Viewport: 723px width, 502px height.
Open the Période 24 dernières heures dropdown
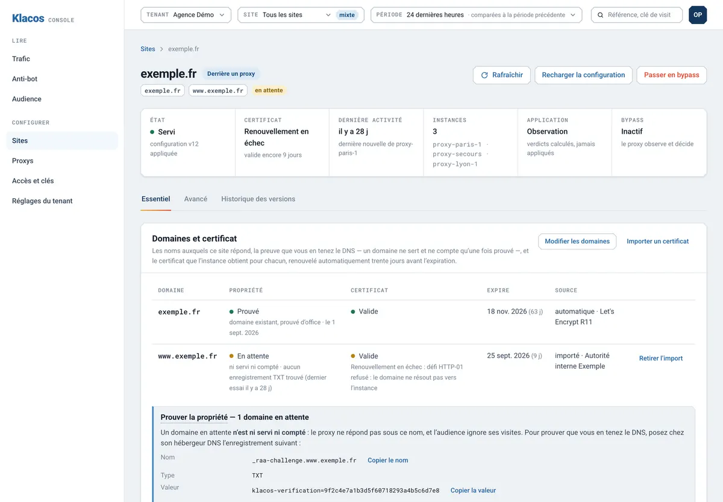click(x=477, y=15)
